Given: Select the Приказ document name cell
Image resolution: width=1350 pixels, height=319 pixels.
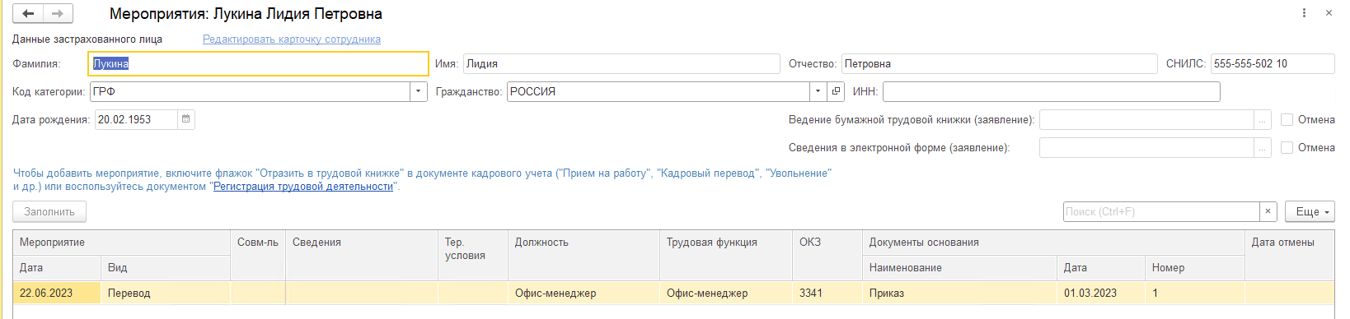Looking at the screenshot, I should click(x=959, y=293).
